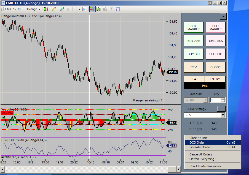Open the Indicators toolbar icon
Image resolution: width=249 pixels, height=175 pixels.
(99, 9)
